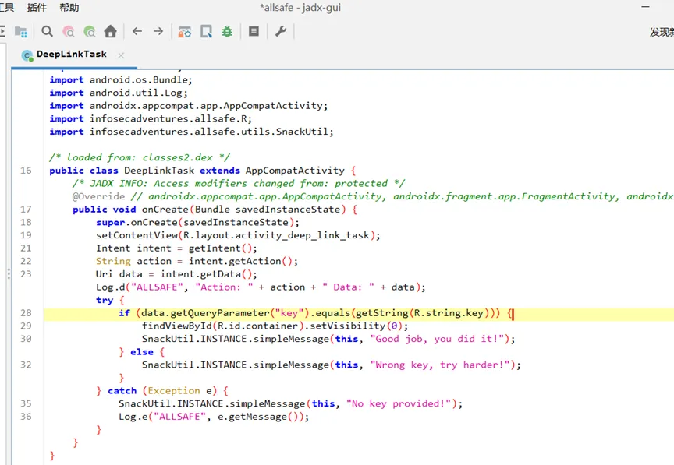This screenshot has height=465, width=674.
Task: Click the "Wrong key, try harder!" string
Action: coord(440,365)
